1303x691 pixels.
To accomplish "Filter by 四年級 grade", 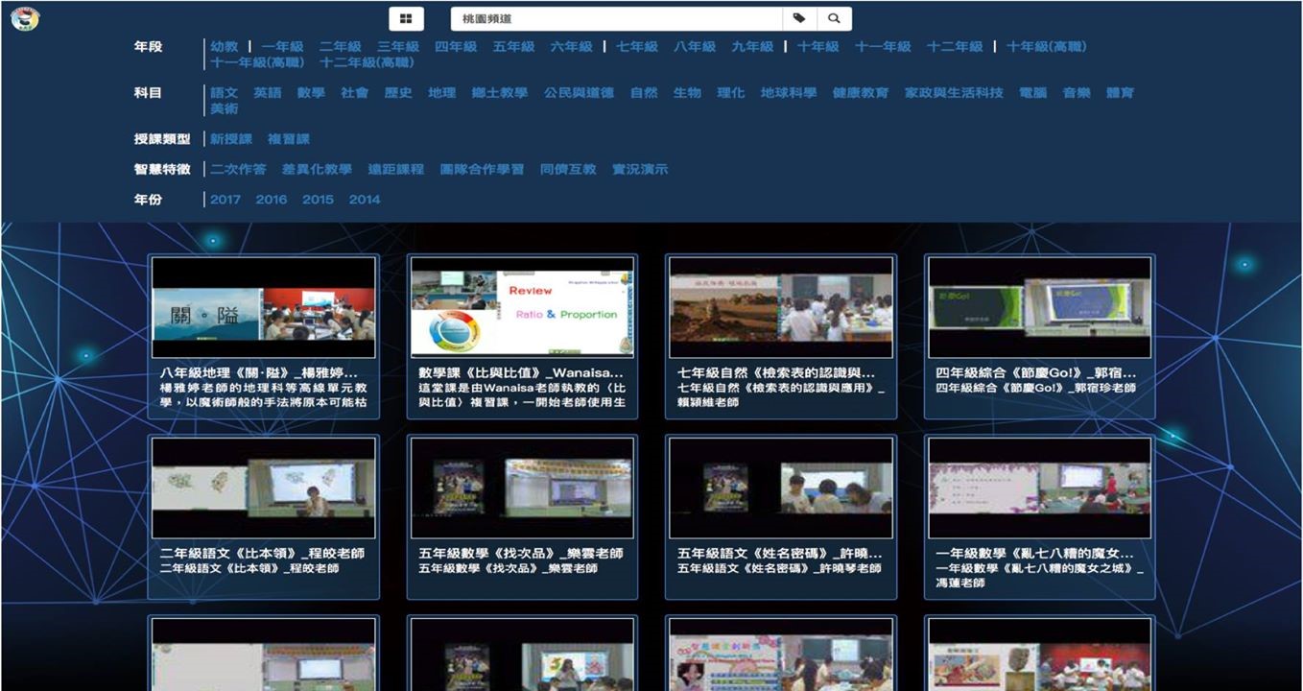I will click(x=456, y=46).
